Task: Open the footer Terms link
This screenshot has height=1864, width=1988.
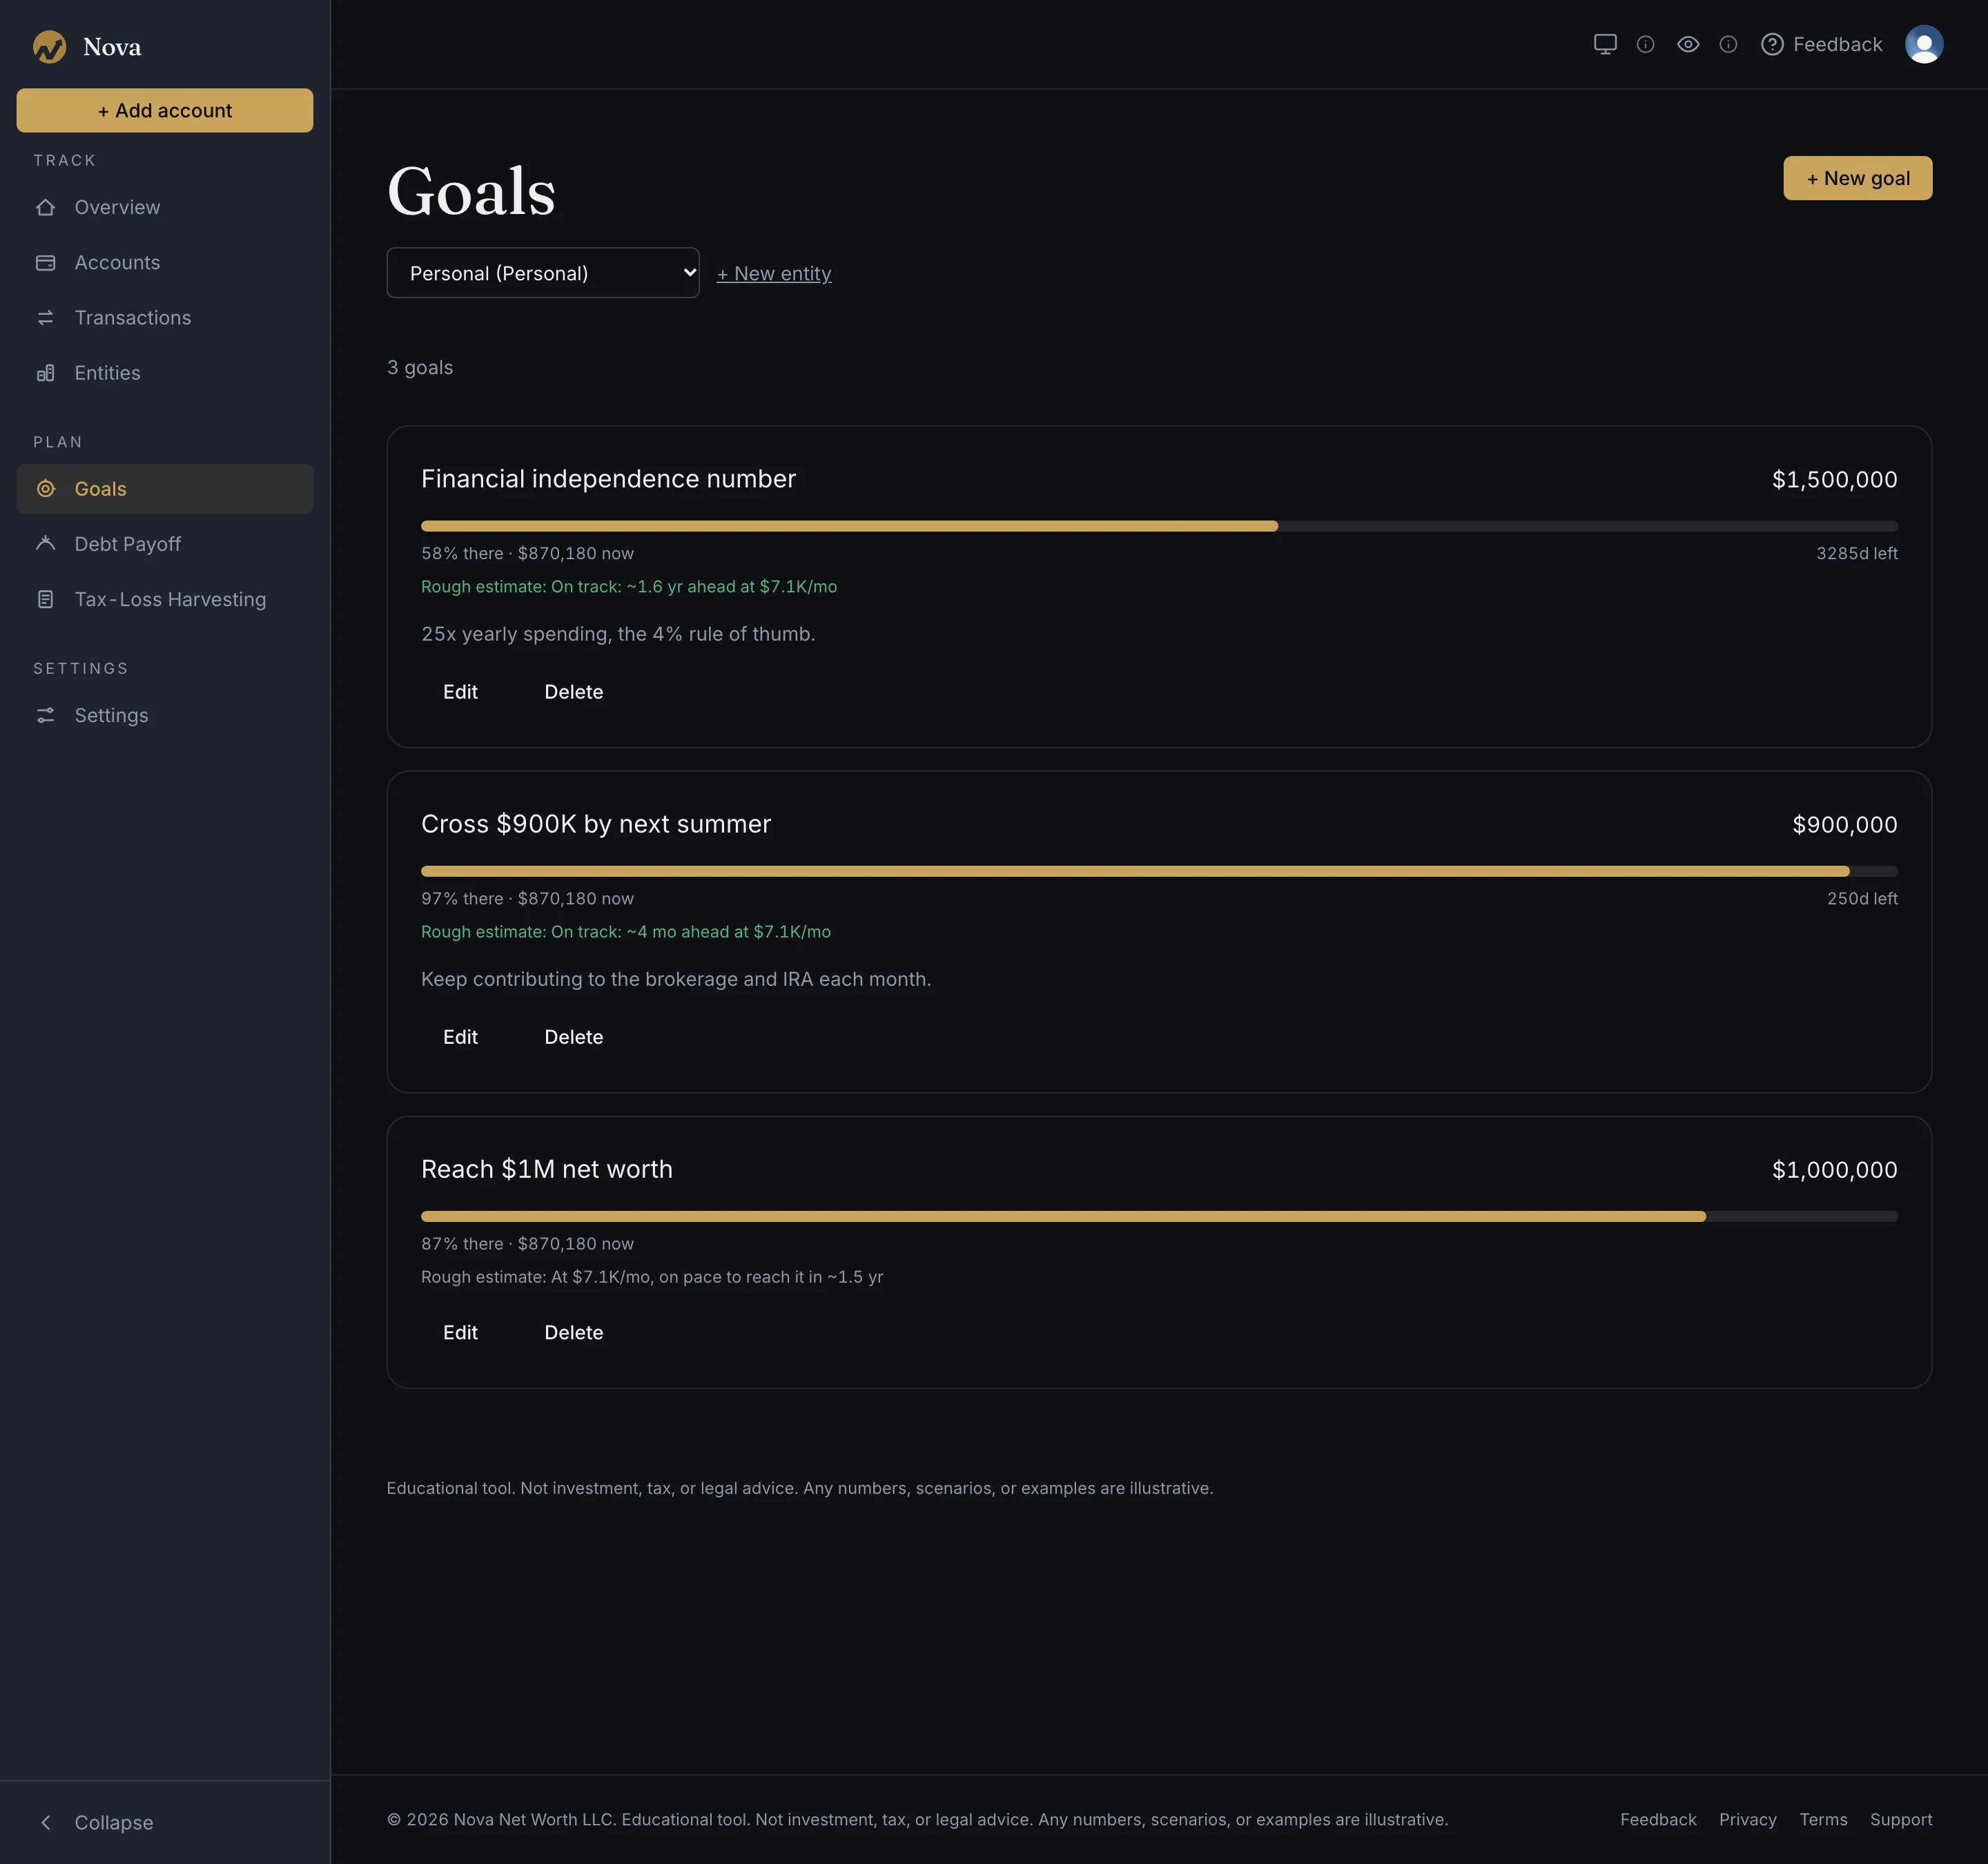Action: point(1823,1819)
